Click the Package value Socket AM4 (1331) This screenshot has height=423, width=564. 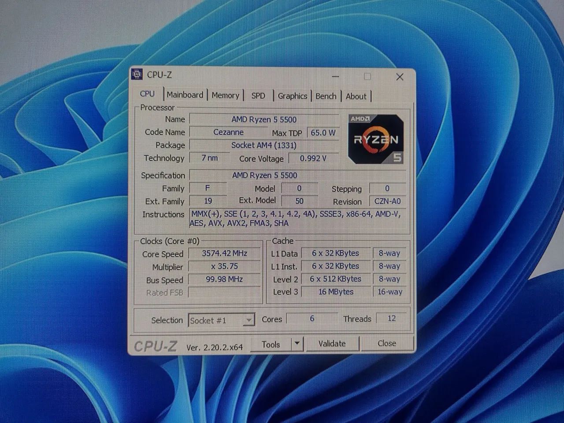[264, 145]
